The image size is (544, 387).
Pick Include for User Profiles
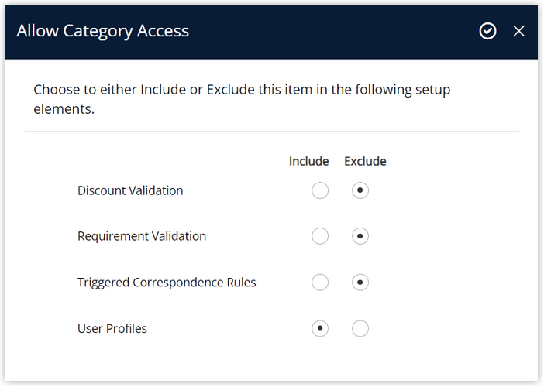[320, 328]
